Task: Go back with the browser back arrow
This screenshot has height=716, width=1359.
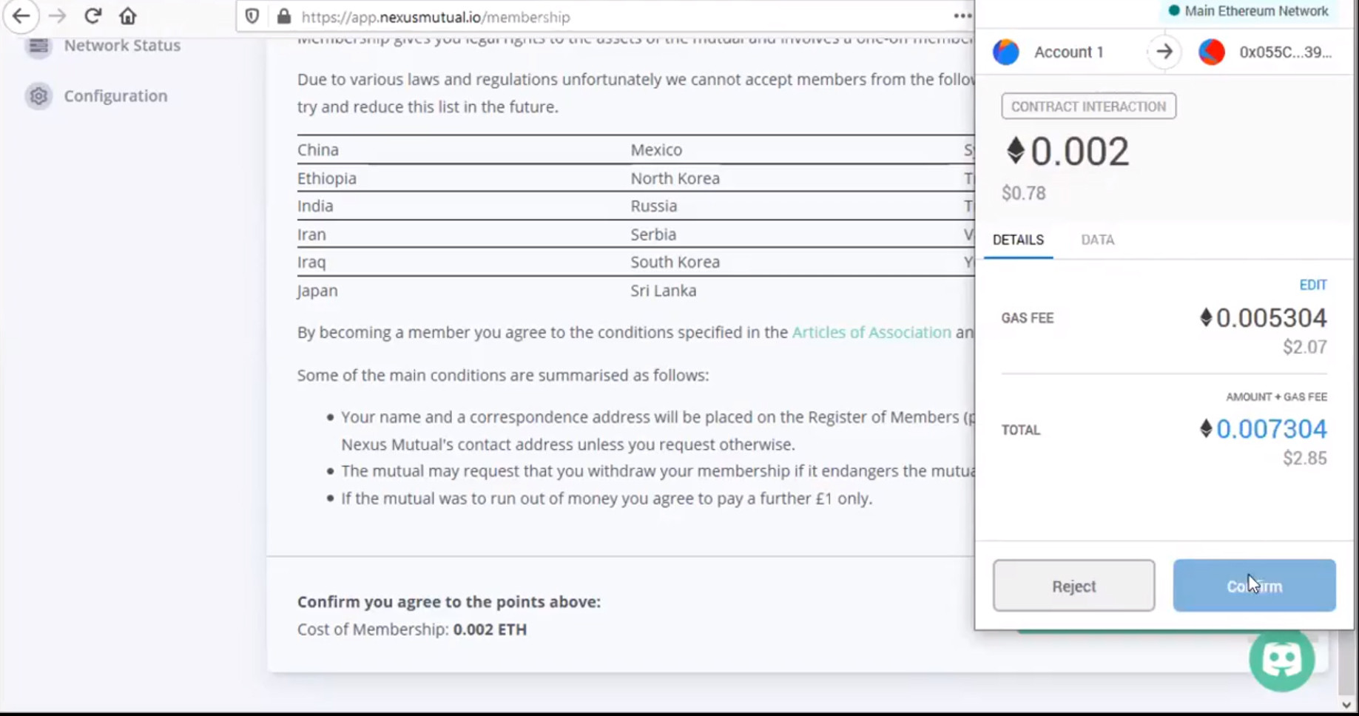Action: point(21,16)
